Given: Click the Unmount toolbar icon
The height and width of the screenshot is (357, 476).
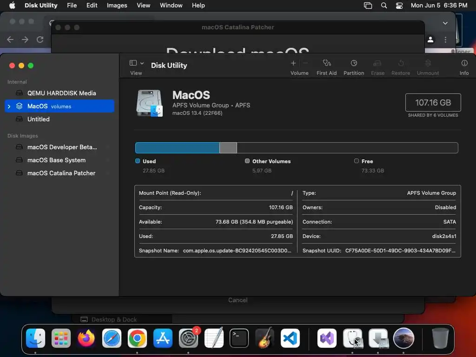Looking at the screenshot, I should 428,63.
